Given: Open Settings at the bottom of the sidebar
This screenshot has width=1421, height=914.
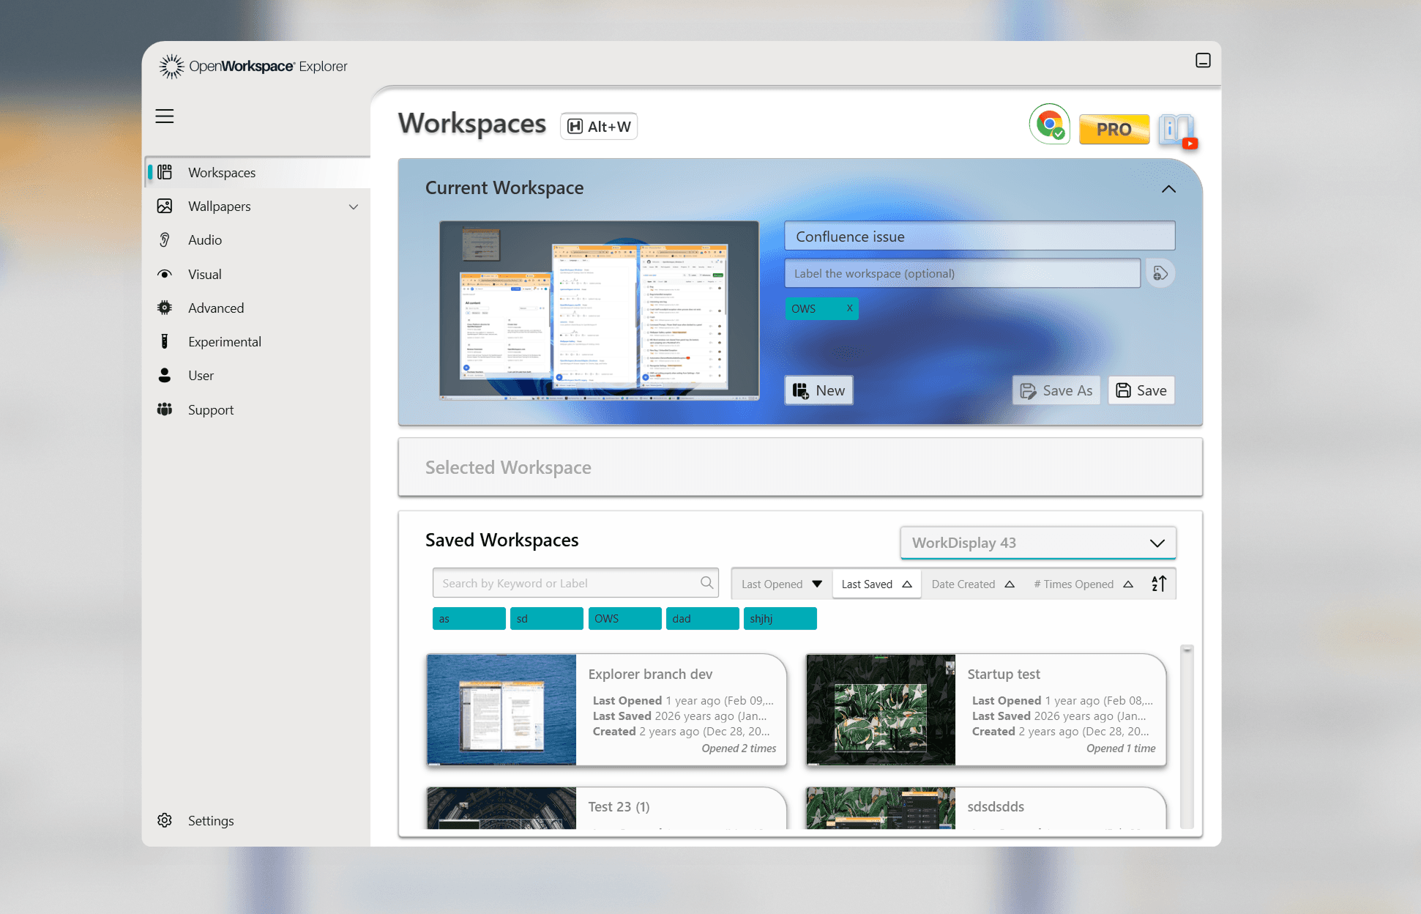Looking at the screenshot, I should tap(210, 820).
